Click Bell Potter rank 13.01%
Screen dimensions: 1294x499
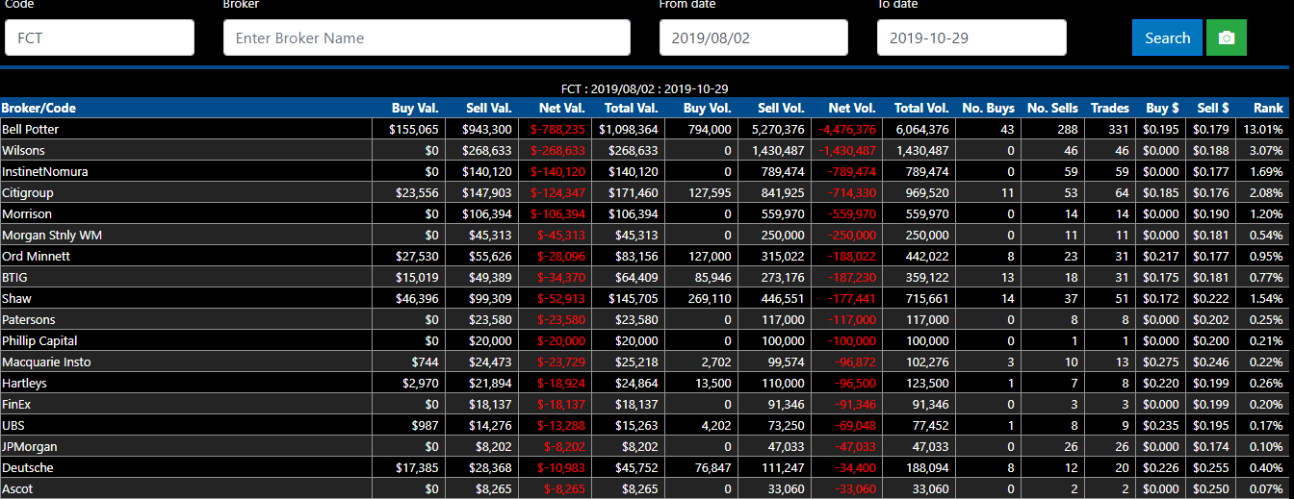pyautogui.click(x=1263, y=129)
